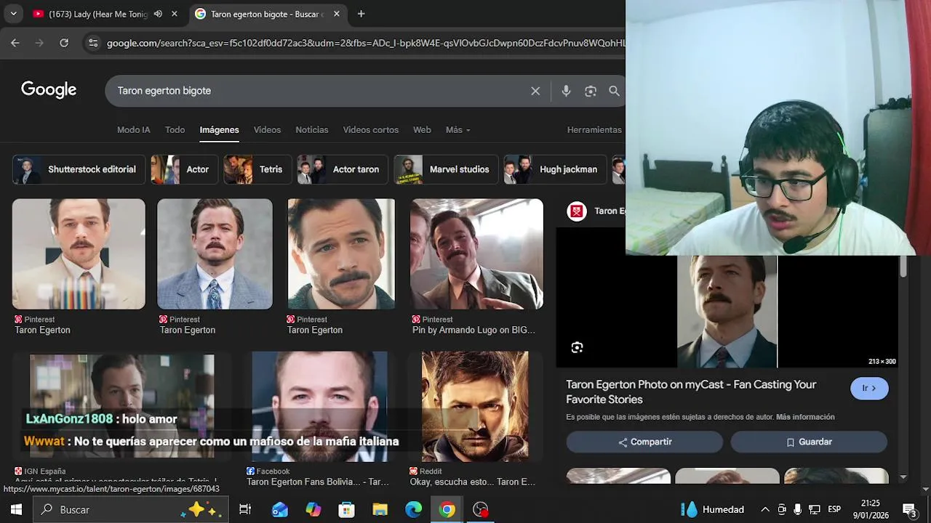
Task: Open Taron Egerton Fans Bolivia Facebook link
Action: click(318, 482)
